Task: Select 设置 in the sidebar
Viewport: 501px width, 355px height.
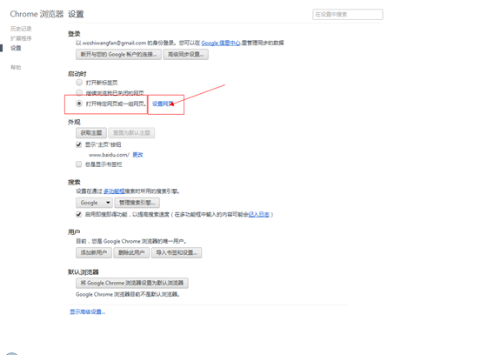Action: point(16,48)
